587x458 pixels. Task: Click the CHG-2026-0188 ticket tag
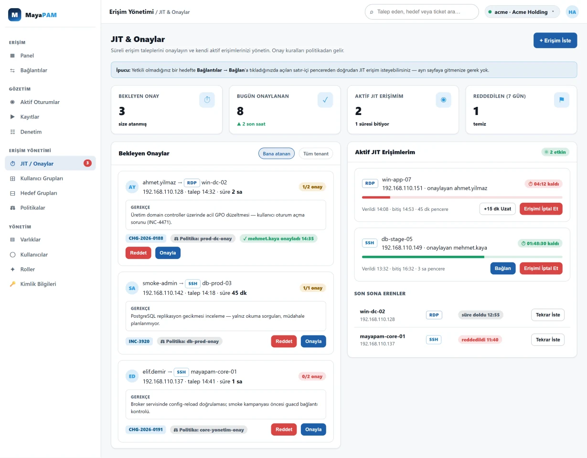point(145,238)
